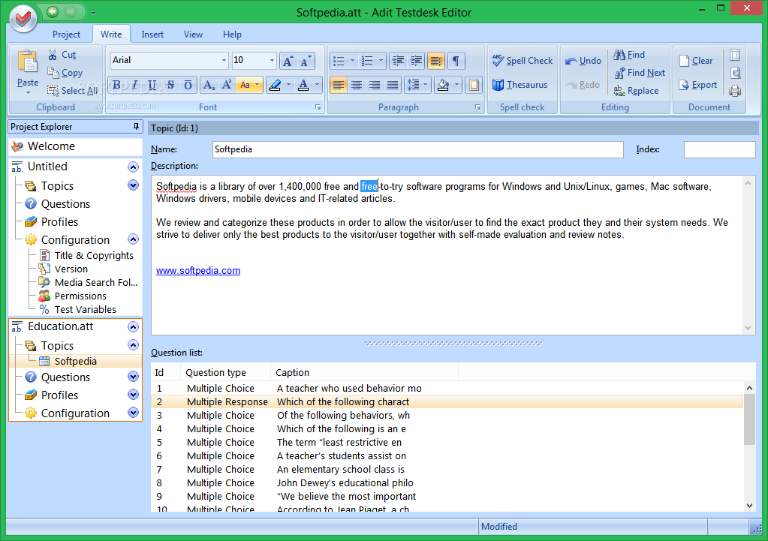Grow the font size with A-up button
This screenshot has width=768, height=541.
tap(288, 61)
